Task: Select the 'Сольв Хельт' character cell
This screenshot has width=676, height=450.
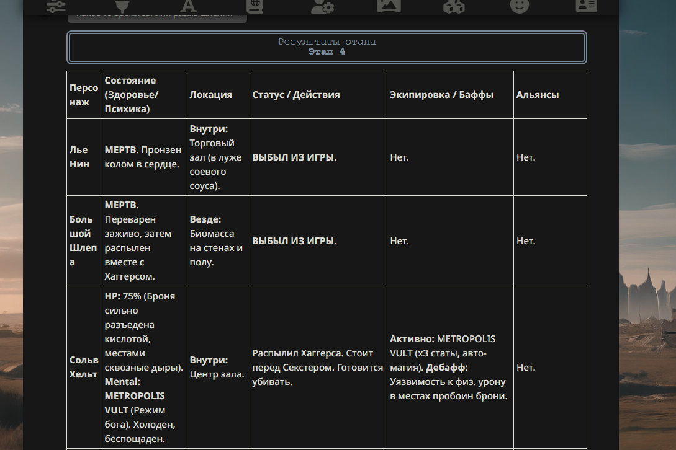Action: [84, 368]
